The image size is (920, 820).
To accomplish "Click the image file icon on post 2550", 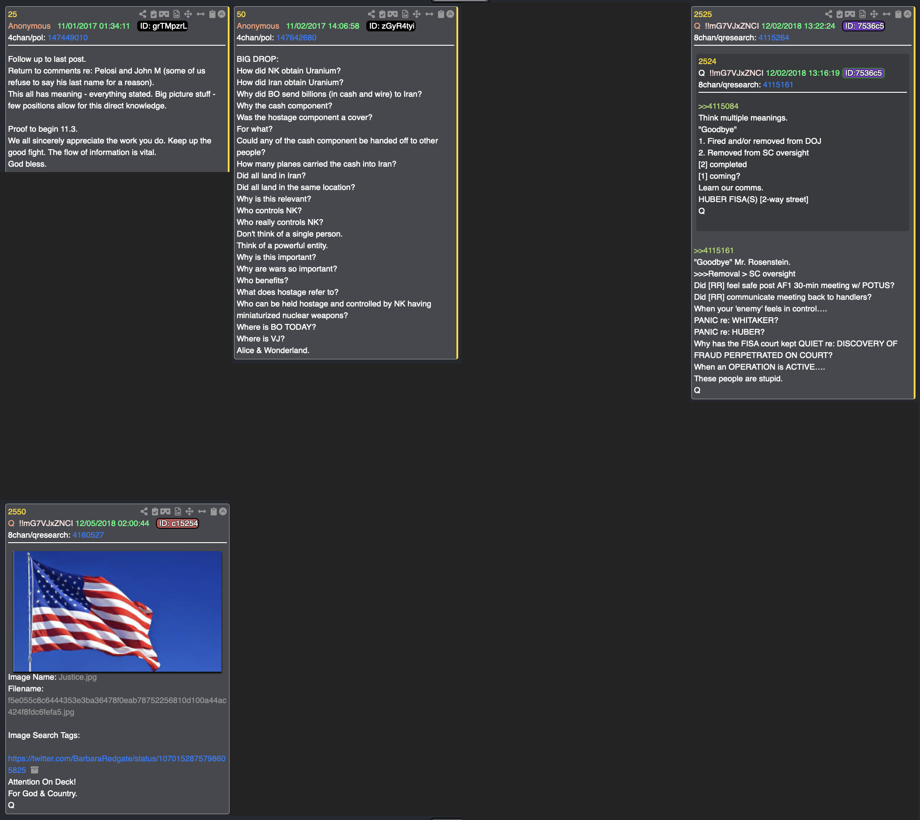I will click(178, 512).
